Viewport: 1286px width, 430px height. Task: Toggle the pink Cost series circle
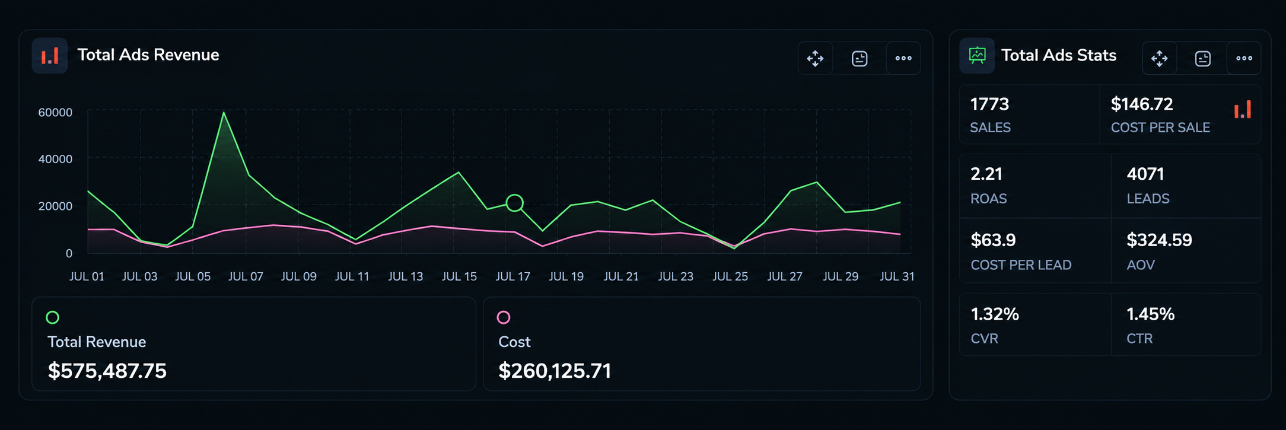tap(504, 317)
